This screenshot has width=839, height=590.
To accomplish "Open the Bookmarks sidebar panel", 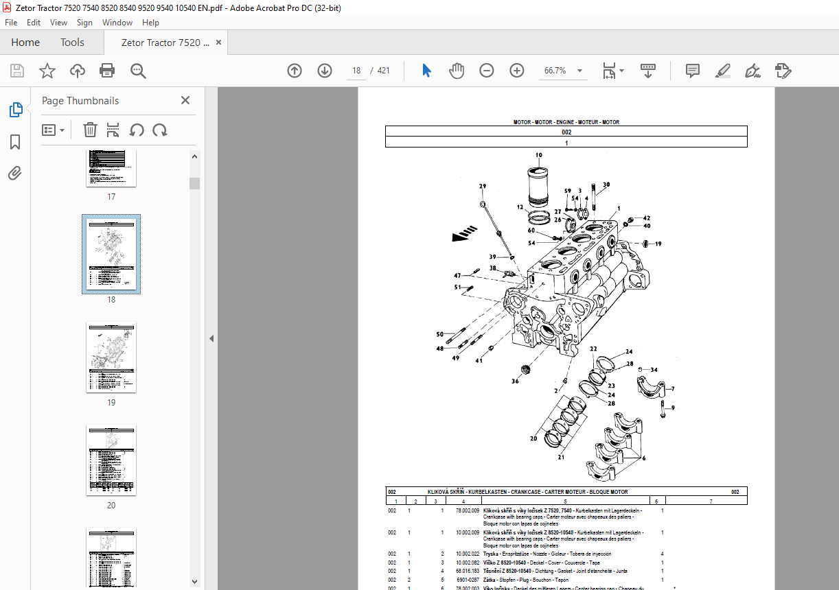I will coord(15,142).
